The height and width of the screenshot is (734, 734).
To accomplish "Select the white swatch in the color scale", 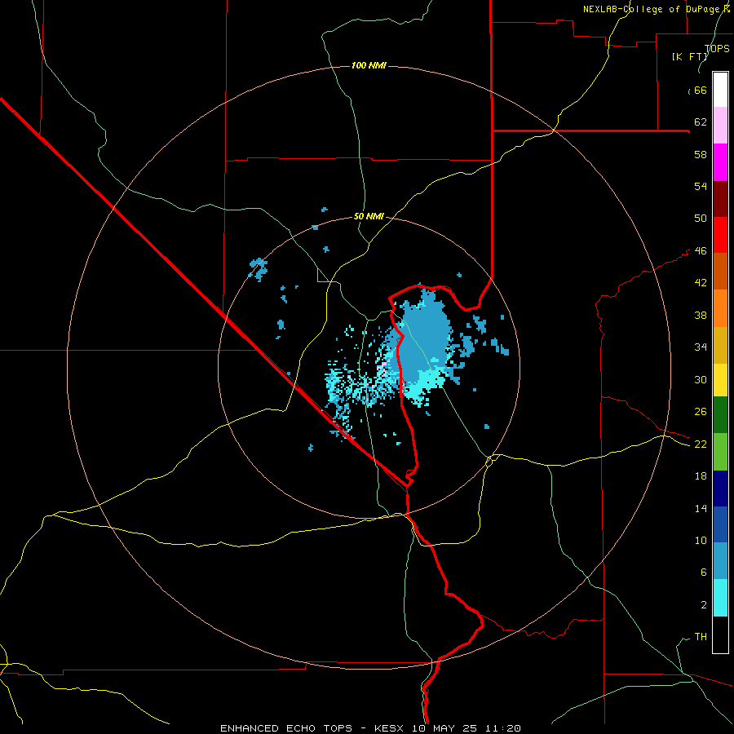I will tap(720, 90).
